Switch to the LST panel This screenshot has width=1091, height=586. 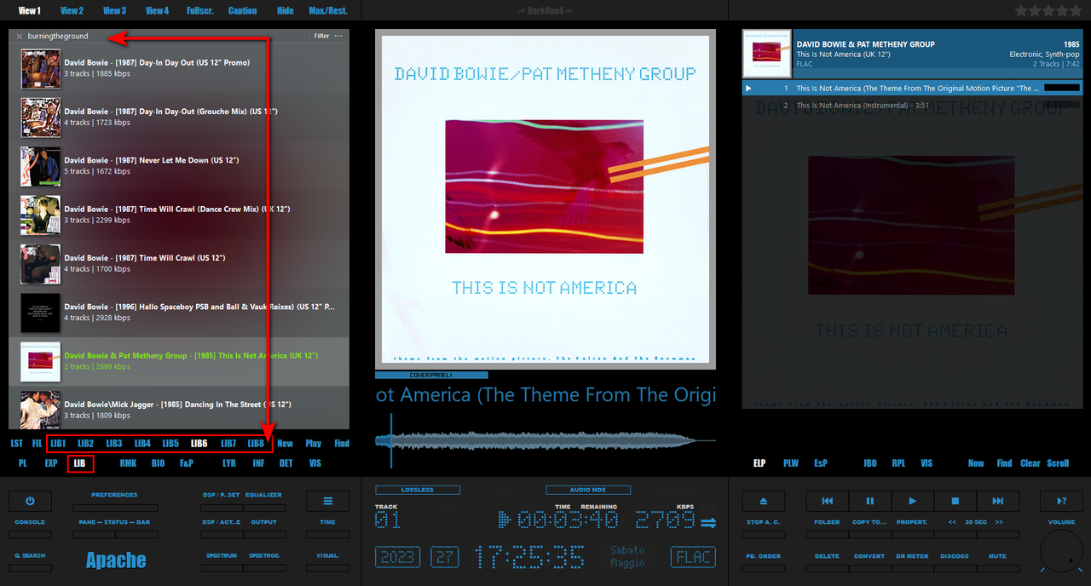click(x=17, y=443)
